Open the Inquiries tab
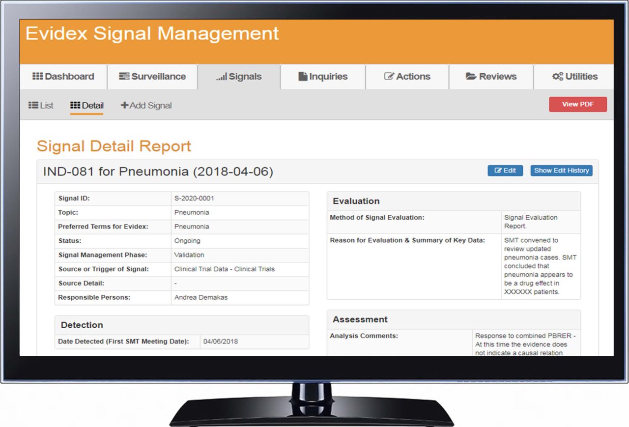 [x=322, y=76]
